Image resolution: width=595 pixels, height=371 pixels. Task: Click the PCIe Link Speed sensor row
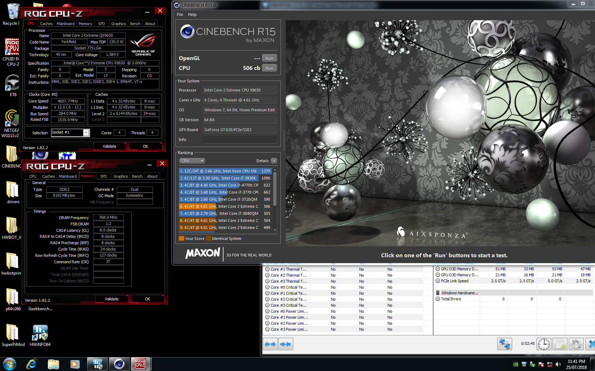pyautogui.click(x=514, y=281)
